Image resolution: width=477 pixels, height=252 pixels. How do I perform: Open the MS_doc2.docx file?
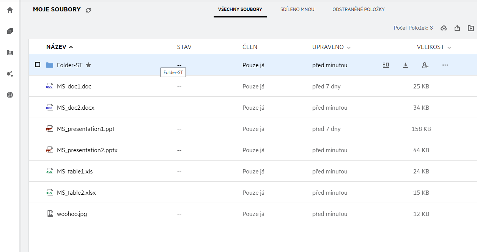tap(76, 107)
